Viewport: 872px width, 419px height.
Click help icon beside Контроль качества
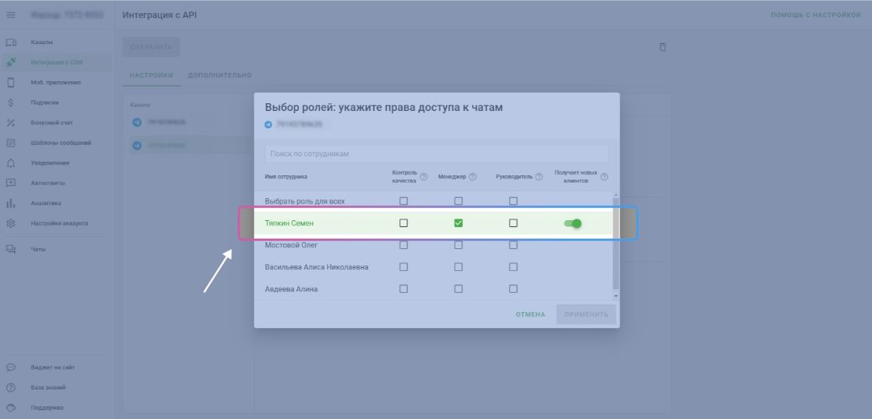(x=423, y=177)
